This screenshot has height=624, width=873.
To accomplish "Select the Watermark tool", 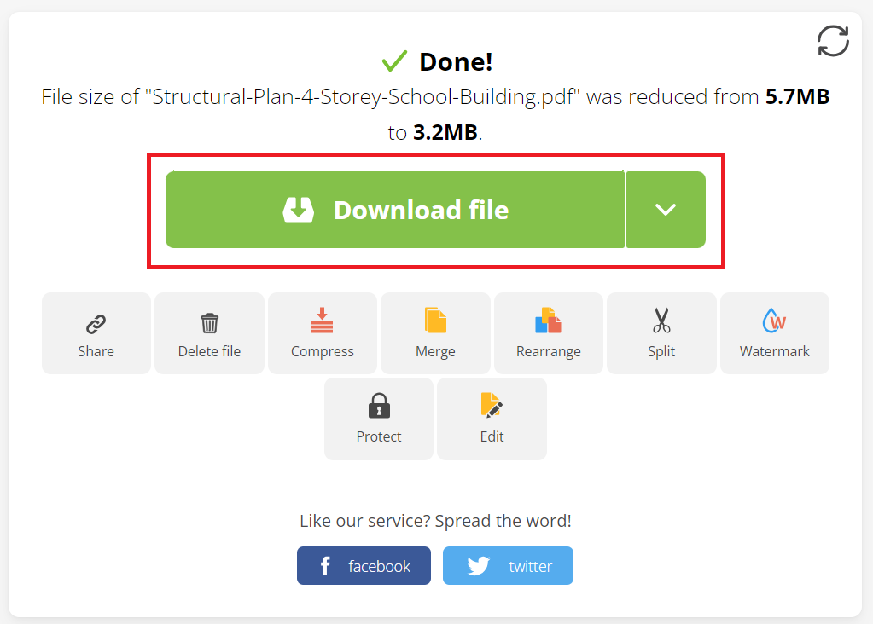I will (774, 332).
